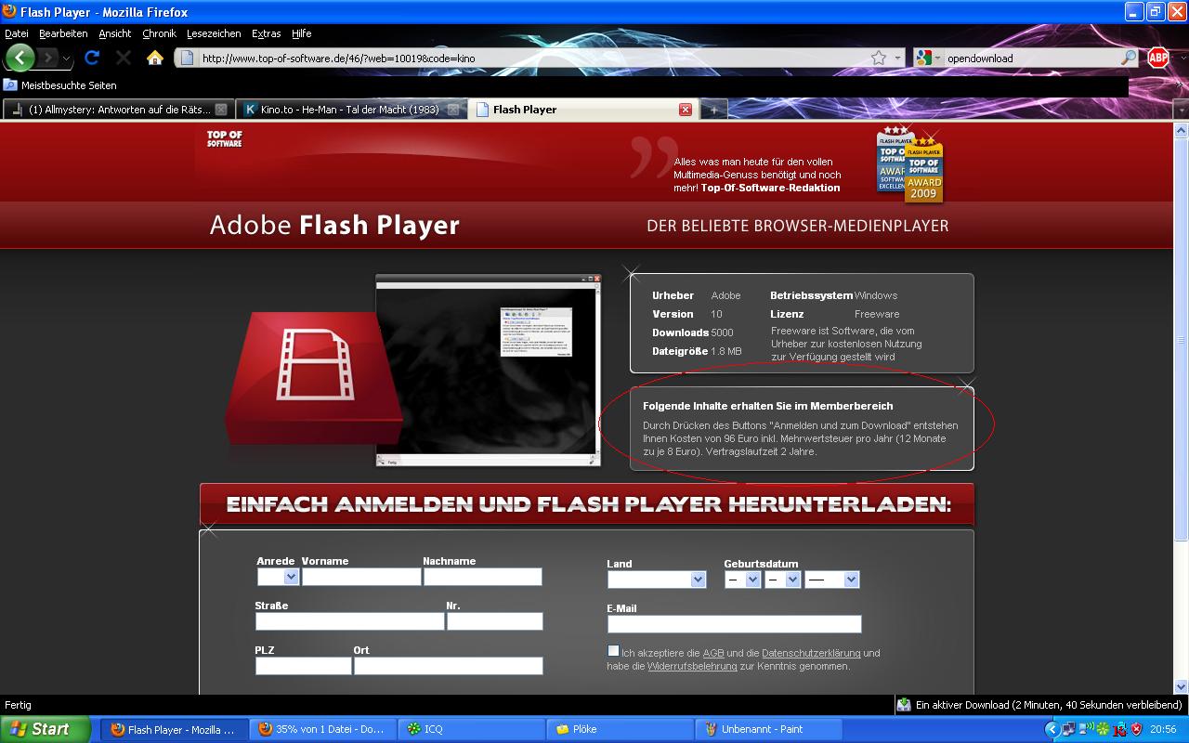Open the Lesezeichen menu

(214, 33)
